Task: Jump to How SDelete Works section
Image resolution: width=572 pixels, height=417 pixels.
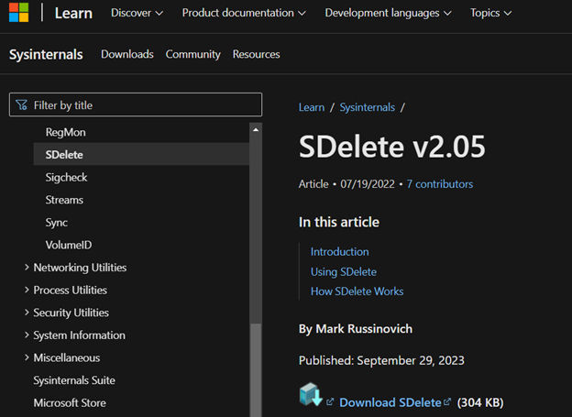Action: click(x=357, y=291)
